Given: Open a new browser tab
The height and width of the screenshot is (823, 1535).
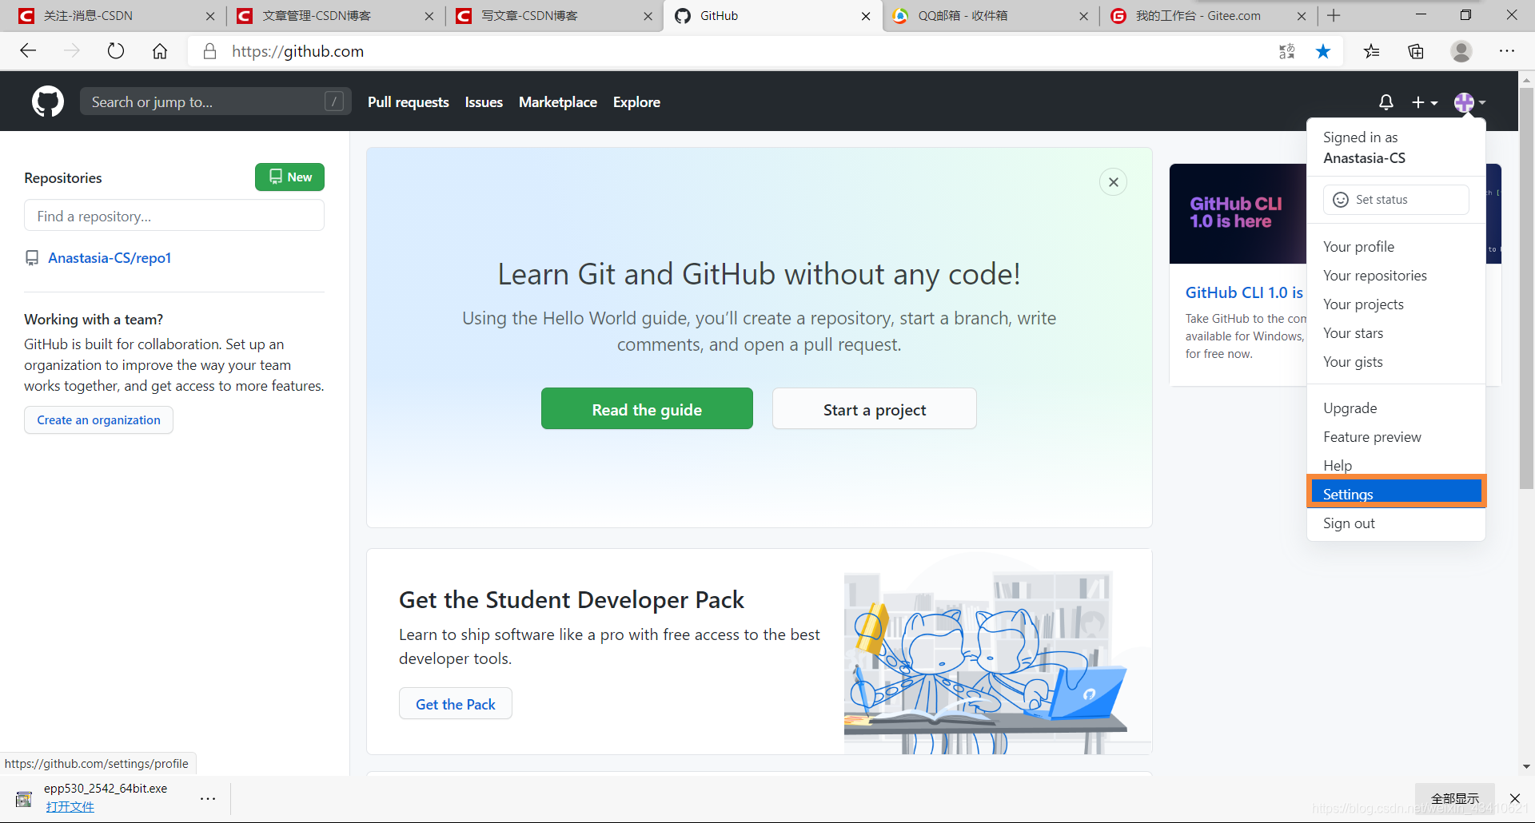Looking at the screenshot, I should (1334, 15).
